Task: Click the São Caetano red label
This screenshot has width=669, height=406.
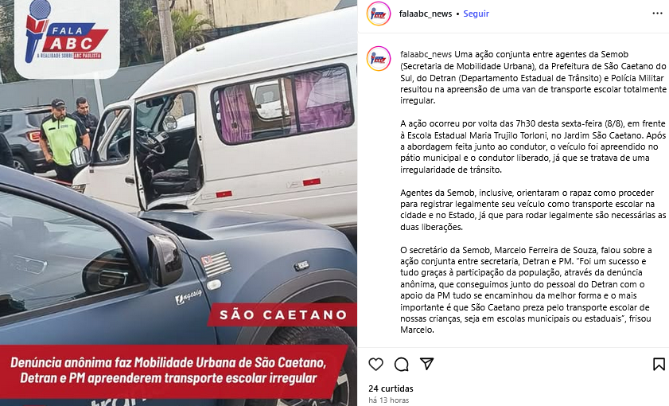Action: pyautogui.click(x=283, y=315)
